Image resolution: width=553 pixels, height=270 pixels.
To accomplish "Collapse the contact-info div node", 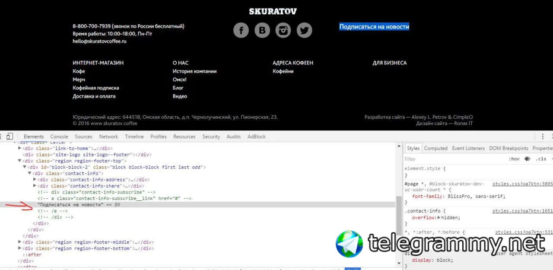I will point(30,173).
